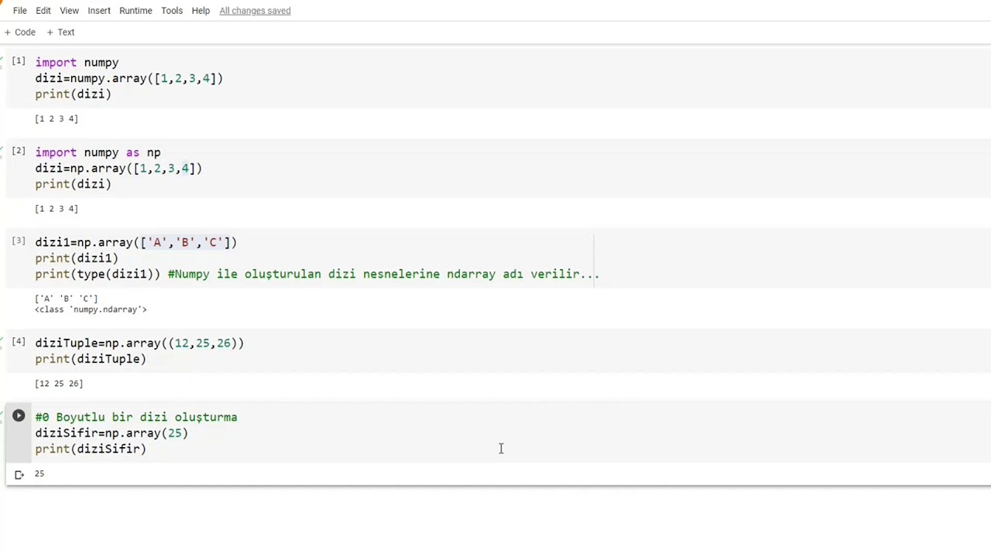This screenshot has width=991, height=557.
Task: Open the Insert menu
Action: pos(99,11)
